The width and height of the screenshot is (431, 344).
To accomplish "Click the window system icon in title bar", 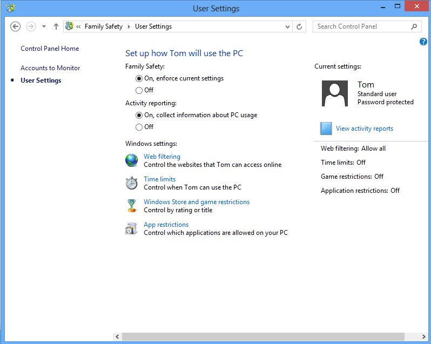I will 10,8.
